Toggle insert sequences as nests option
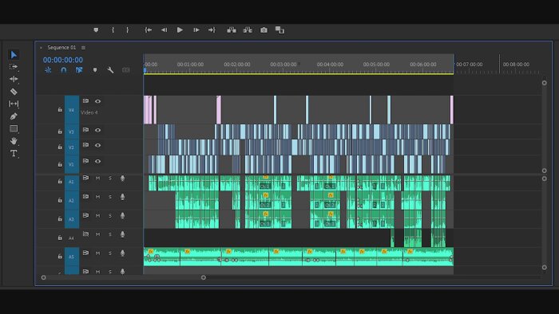The height and width of the screenshot is (314, 559). (48, 70)
